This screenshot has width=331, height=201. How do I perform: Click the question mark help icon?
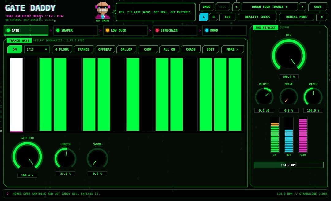click(x=8, y=194)
